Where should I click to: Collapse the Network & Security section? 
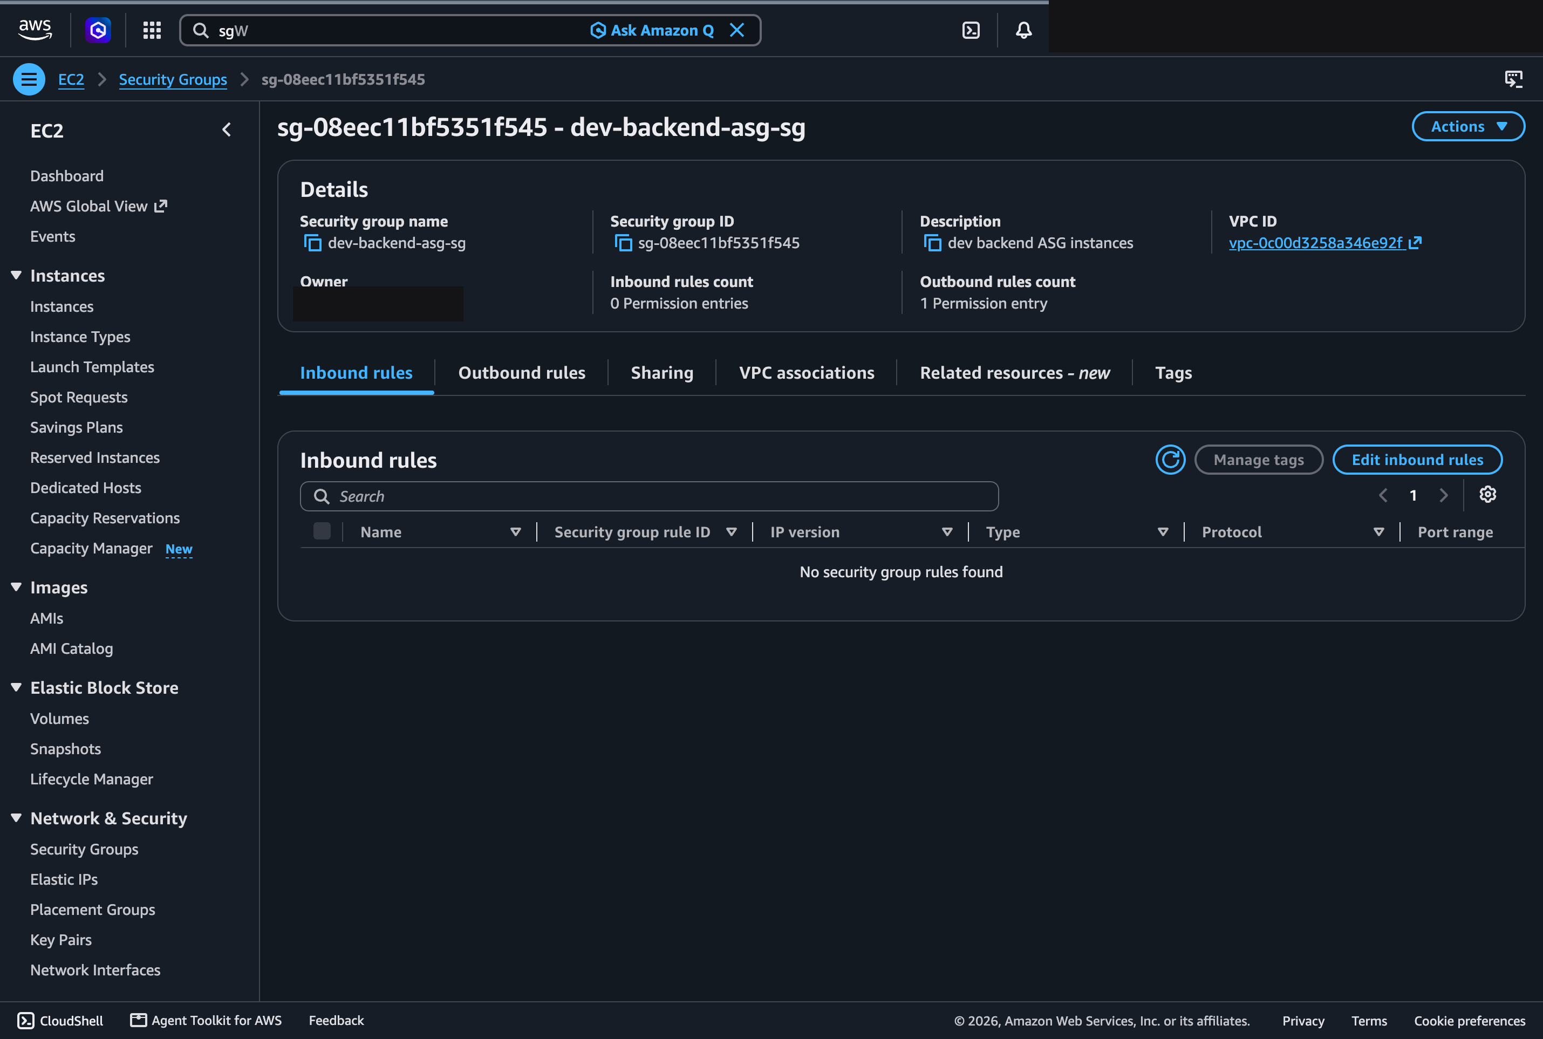(x=17, y=818)
